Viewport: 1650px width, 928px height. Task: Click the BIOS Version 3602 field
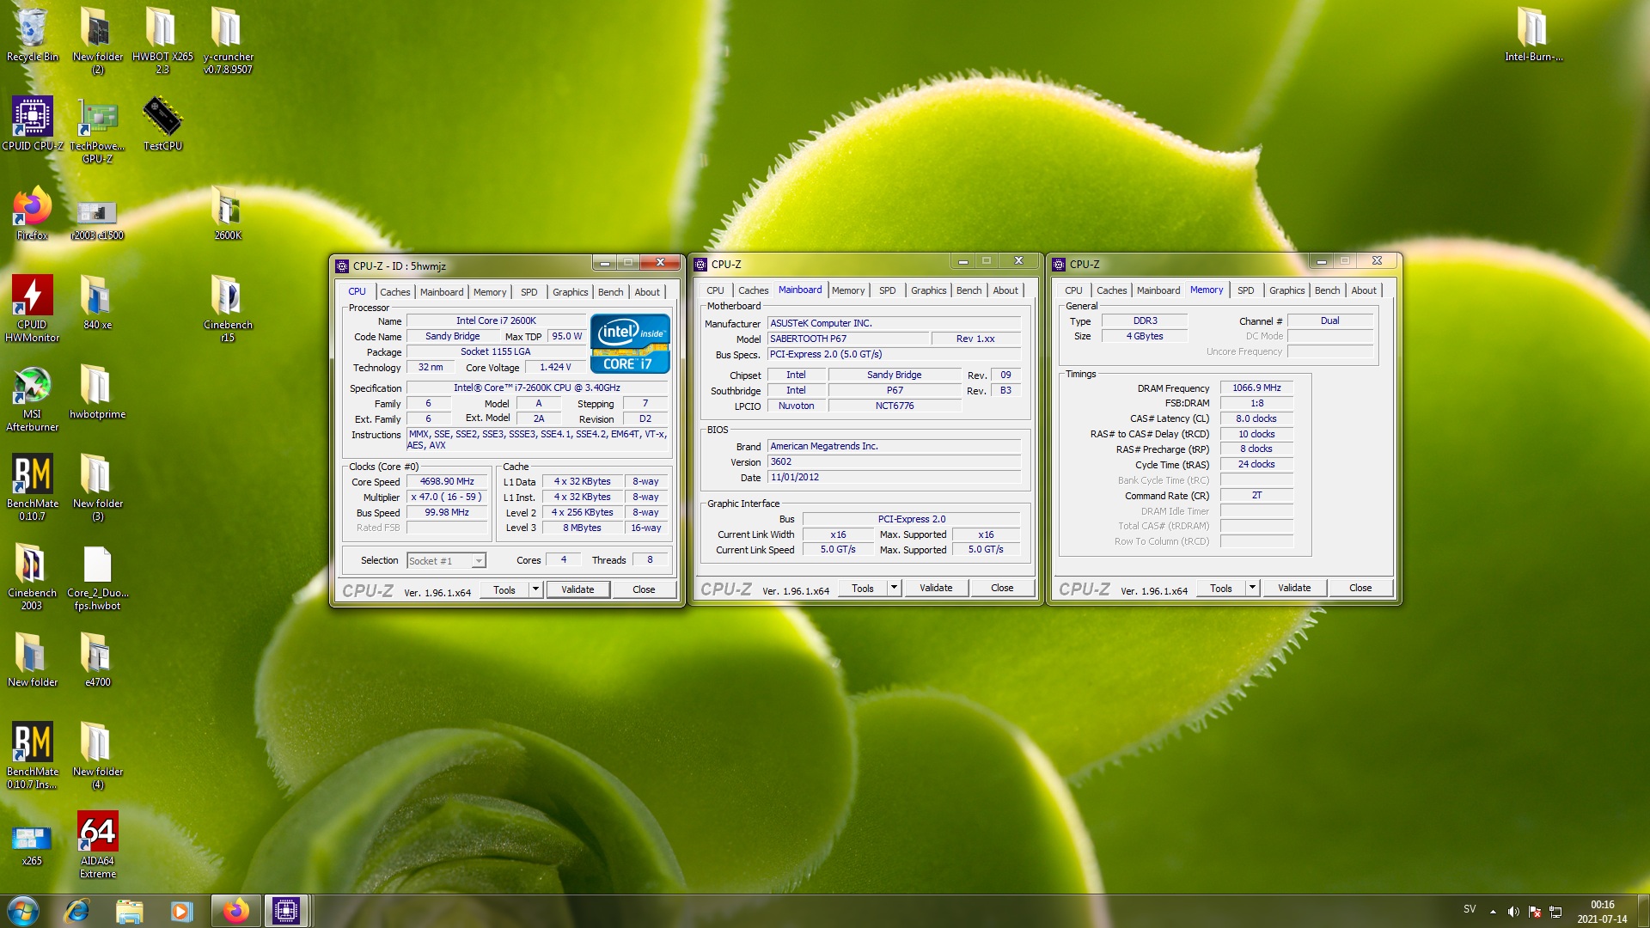click(894, 462)
